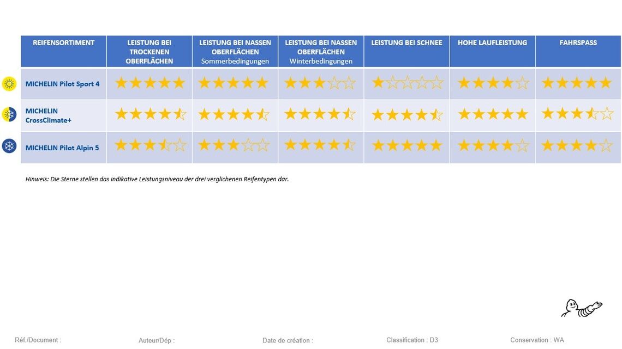Click the blue snowflake winter tire icon
Screen dimensions: 622x349
point(9,146)
